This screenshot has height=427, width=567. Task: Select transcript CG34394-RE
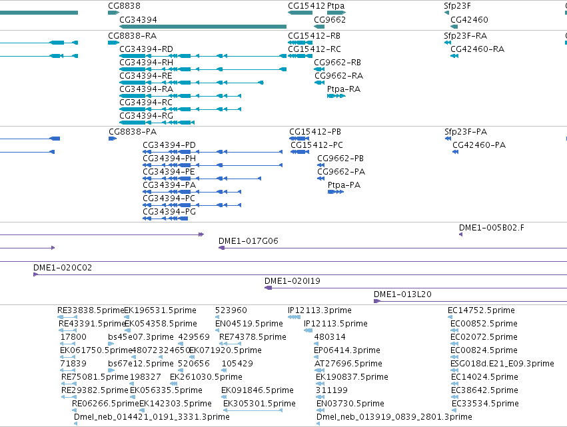click(x=146, y=76)
